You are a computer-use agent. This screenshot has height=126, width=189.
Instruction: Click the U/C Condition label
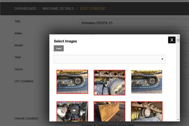(24, 81)
